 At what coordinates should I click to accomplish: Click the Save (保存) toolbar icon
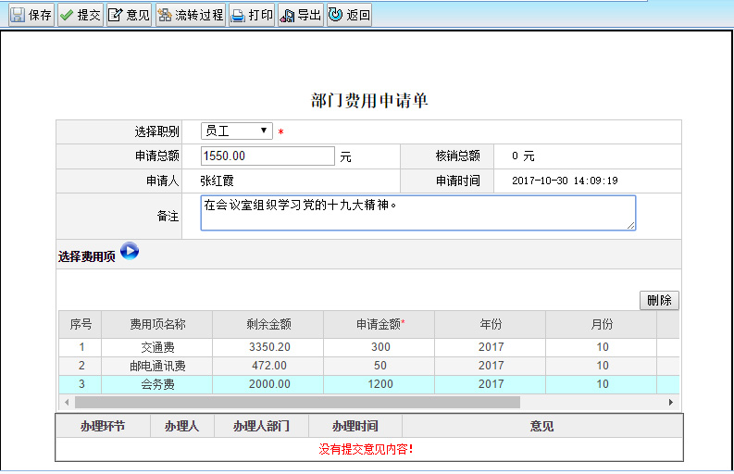19,15
